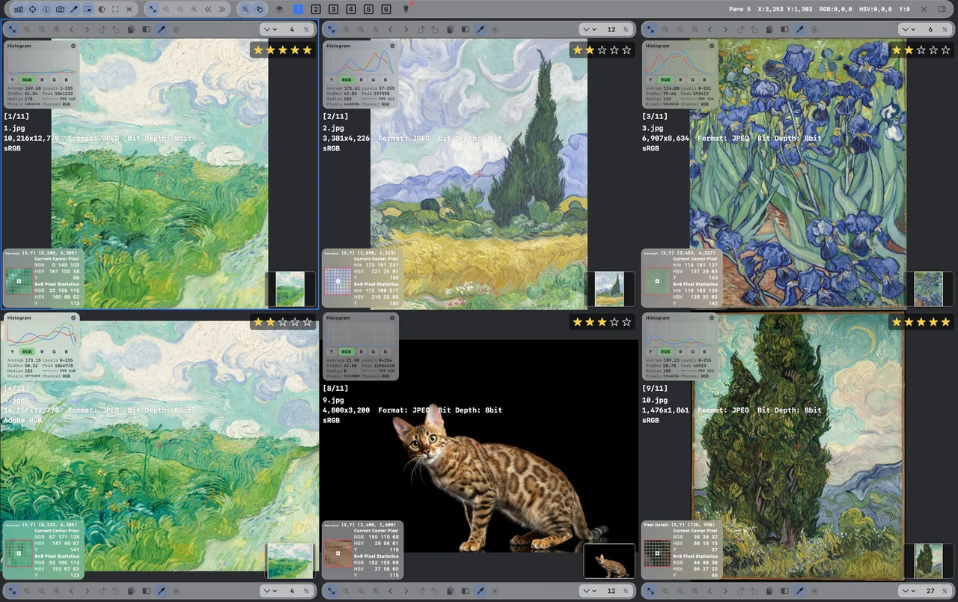The height and width of the screenshot is (602, 958).
Task: Collapse the Histogram panel on 1.jpg
Action: tap(73, 46)
